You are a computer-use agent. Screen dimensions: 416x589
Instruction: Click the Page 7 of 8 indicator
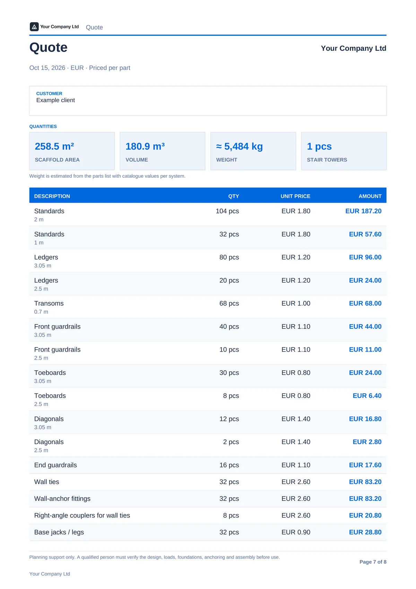[x=373, y=562]
